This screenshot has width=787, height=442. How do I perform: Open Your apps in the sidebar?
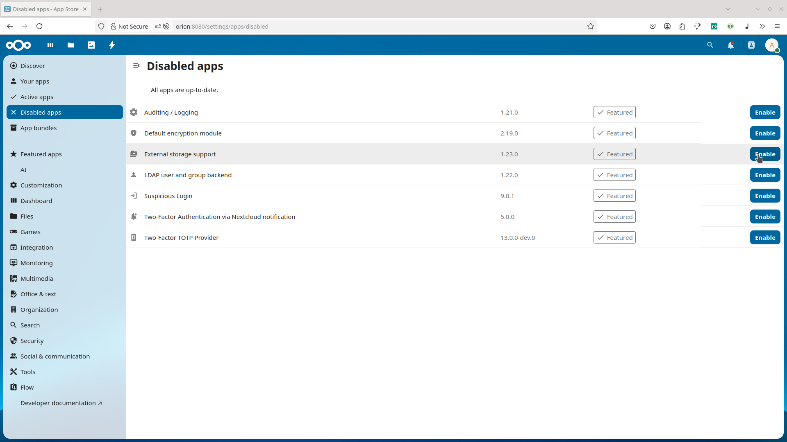click(x=65, y=81)
